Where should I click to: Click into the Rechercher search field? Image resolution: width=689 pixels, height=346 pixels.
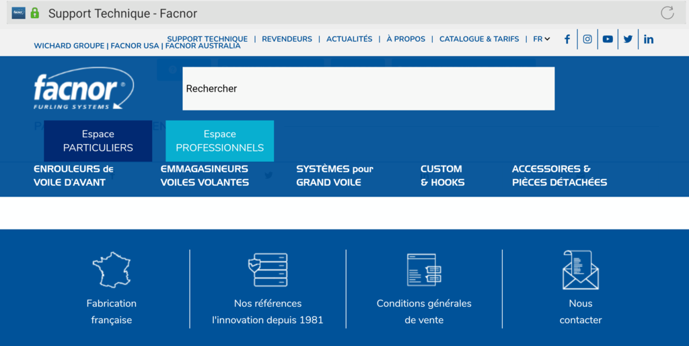(x=368, y=88)
